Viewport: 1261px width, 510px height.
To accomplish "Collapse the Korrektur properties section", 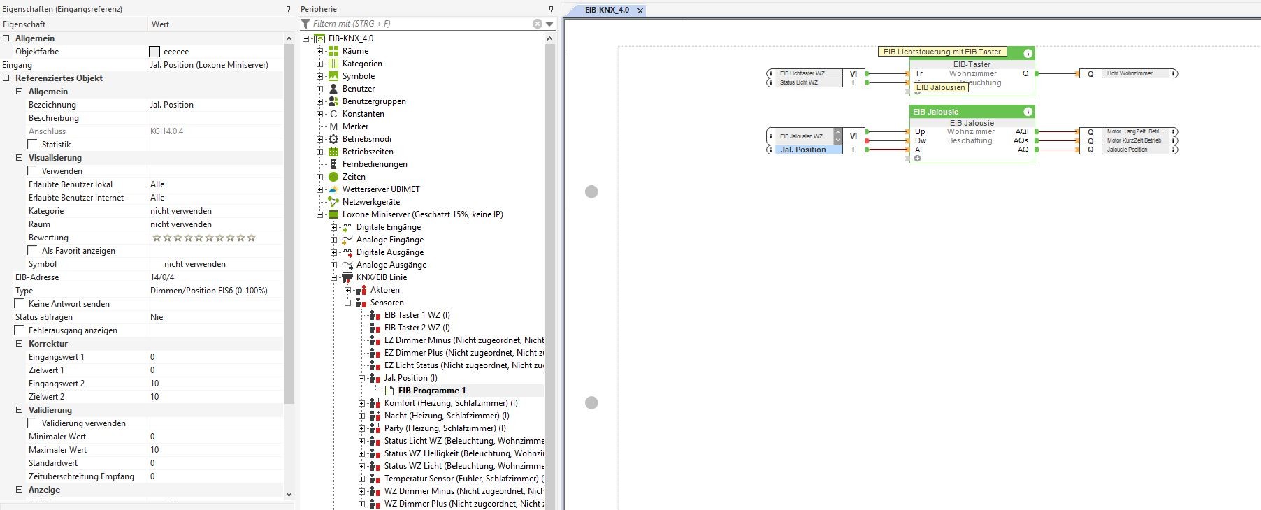I will click(x=20, y=344).
